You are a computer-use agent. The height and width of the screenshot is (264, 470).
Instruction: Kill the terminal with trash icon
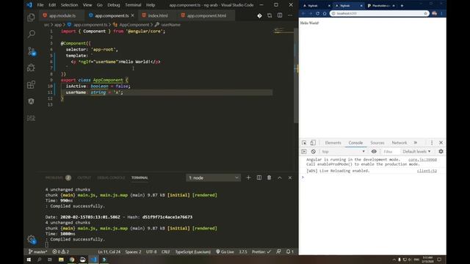(x=270, y=177)
